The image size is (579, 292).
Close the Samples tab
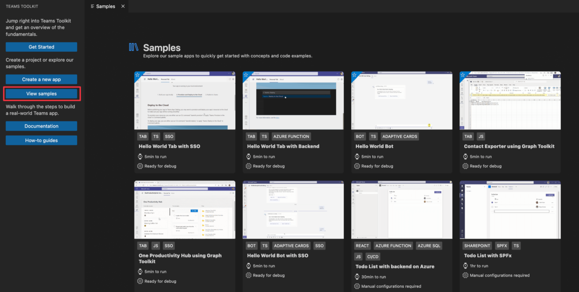coord(123,6)
